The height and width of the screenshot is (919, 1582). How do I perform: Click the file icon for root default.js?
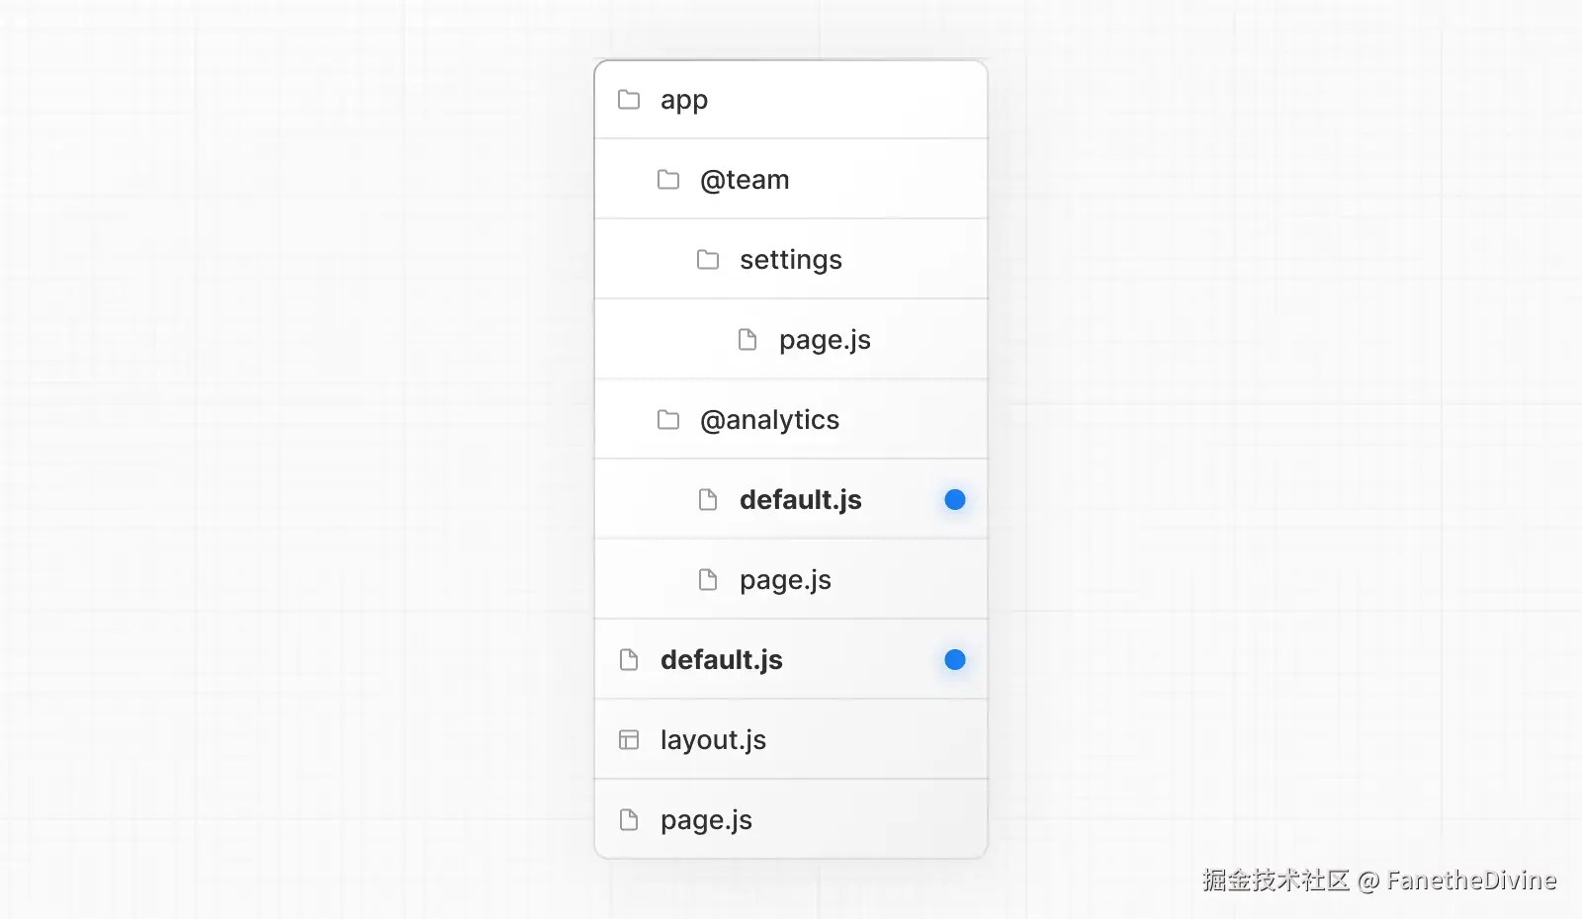(x=629, y=660)
